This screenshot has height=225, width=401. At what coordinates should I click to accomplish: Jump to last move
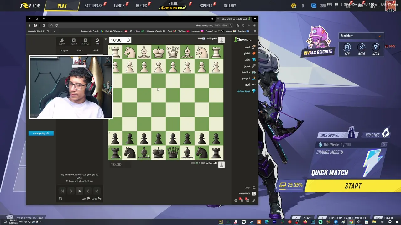click(x=62, y=191)
